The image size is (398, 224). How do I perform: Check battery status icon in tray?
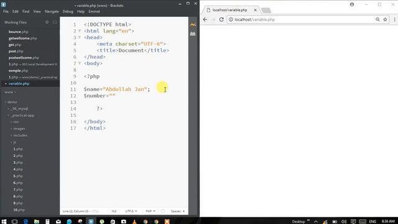pos(335,222)
